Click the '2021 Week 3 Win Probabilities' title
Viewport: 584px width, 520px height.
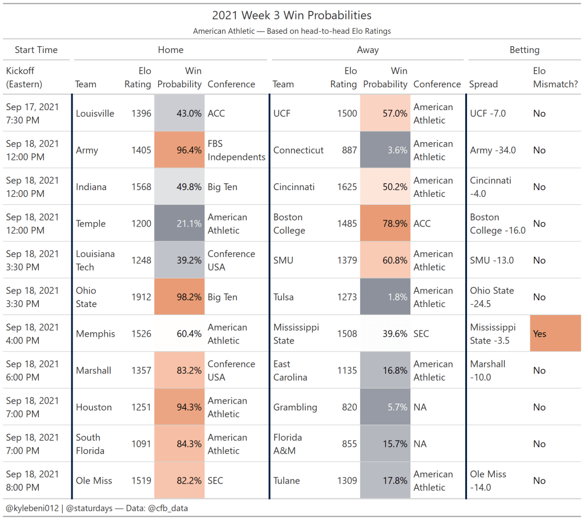coord(292,15)
